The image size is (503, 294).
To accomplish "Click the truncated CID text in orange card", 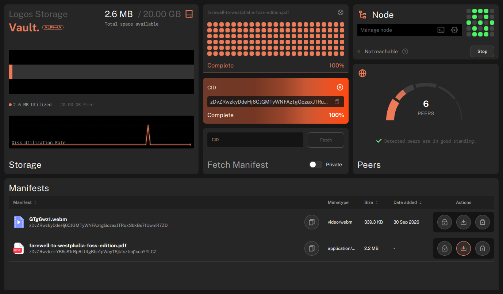I will (x=269, y=102).
